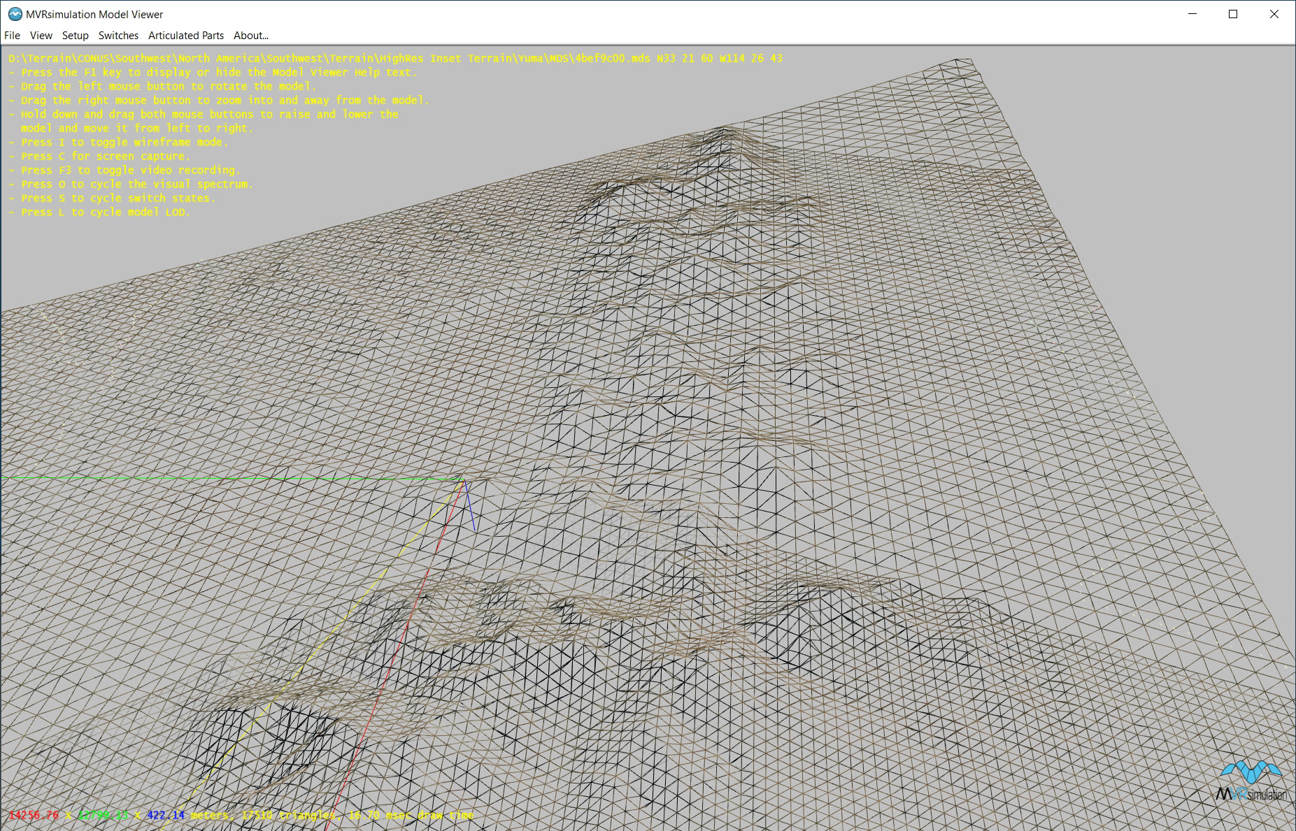Minimize the Model Viewer window

1192,14
